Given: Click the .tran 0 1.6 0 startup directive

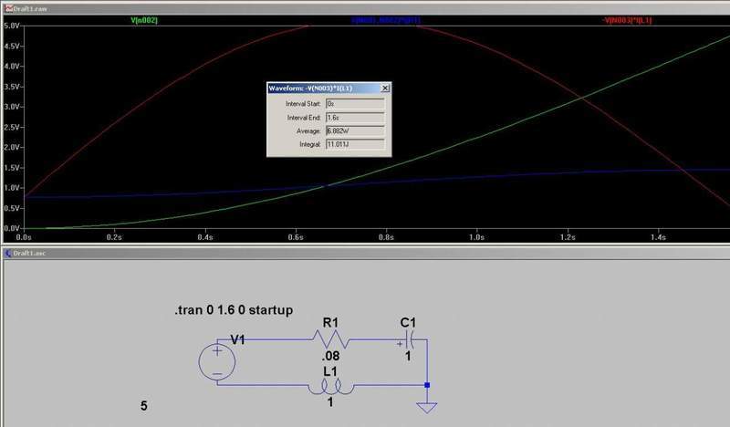Looking at the screenshot, I should (234, 310).
